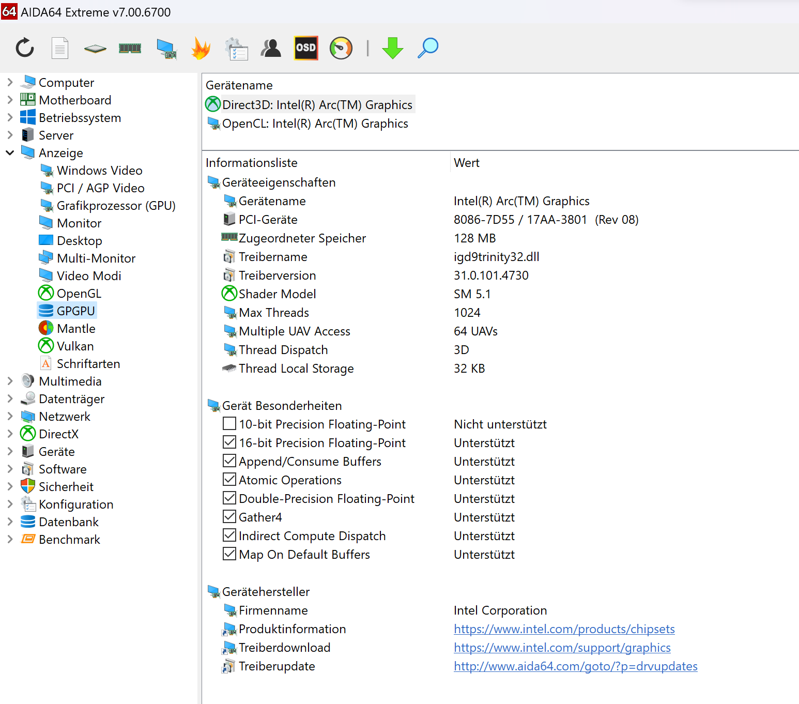This screenshot has height=704, width=799.
Task: Expand the Betriebssystem node
Action: 10,117
